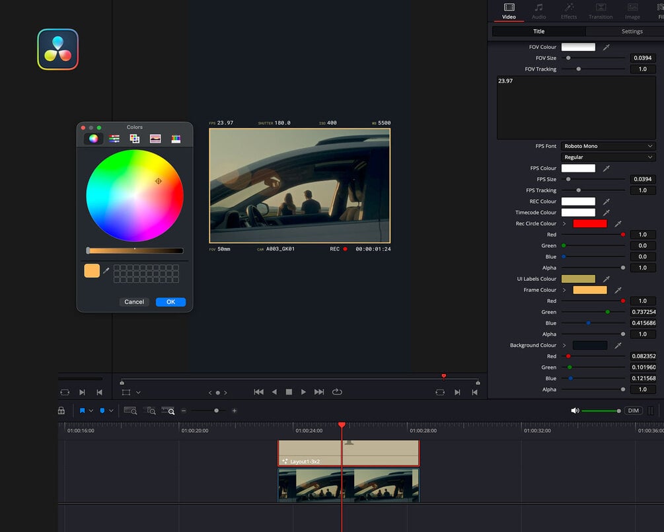
Task: Click REC Colour eyedropper icon
Action: (x=607, y=201)
